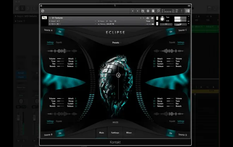Click Source A's Attack value
Screen dimensions: 233x147
point(76,59)
